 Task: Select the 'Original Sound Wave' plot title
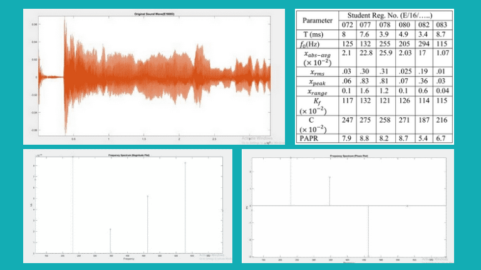[x=153, y=13]
